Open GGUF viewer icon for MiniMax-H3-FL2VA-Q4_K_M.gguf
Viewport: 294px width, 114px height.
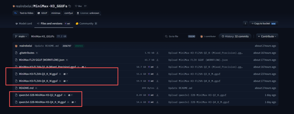tap(65, 81)
